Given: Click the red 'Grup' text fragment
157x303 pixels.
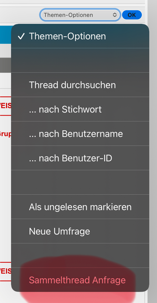Looking at the screenshot, I should [6, 134].
